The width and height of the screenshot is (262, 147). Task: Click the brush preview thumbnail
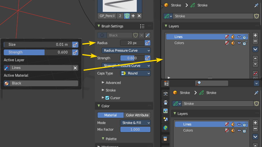pyautogui.click(x=120, y=6)
